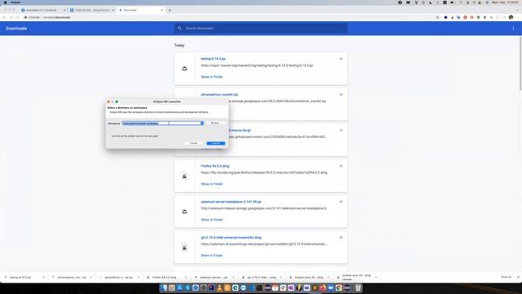Go back in Chrome
522x294 pixels.
coord(4,17)
